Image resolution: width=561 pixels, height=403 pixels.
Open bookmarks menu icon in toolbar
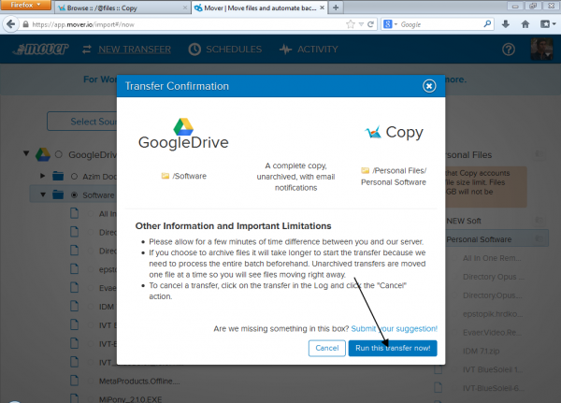pyautogui.click(x=548, y=24)
